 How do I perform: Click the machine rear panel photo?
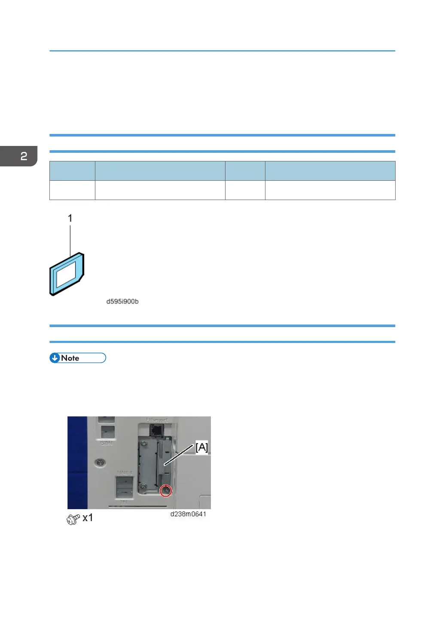(x=139, y=463)
